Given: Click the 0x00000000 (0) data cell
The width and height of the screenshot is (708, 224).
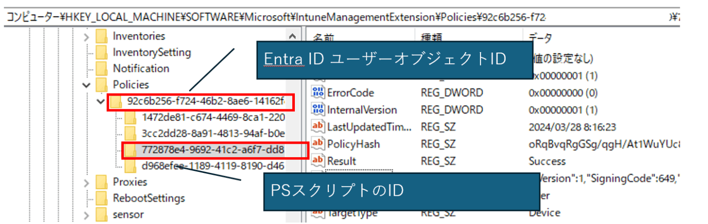Looking at the screenshot, I should pos(563,93).
